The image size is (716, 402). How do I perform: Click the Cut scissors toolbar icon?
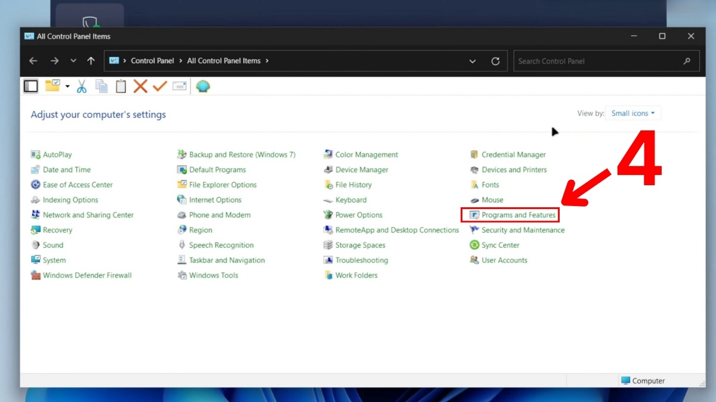[82, 86]
